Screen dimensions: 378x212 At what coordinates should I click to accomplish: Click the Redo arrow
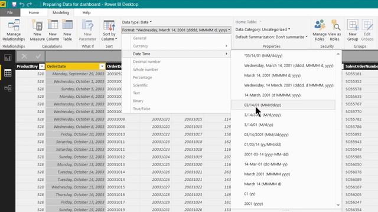click(30, 4)
